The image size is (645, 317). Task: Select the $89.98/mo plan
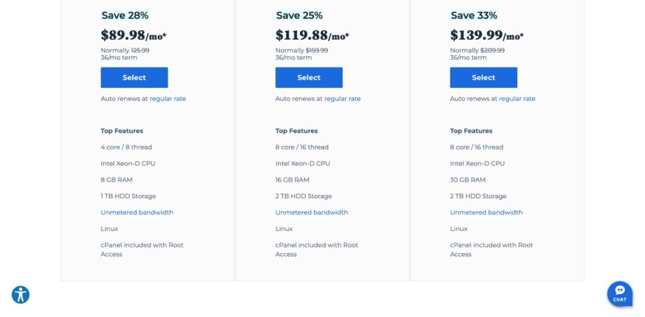(x=134, y=77)
